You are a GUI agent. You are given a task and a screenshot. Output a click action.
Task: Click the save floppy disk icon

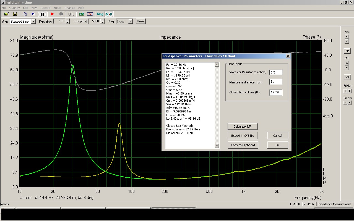click(15, 14)
